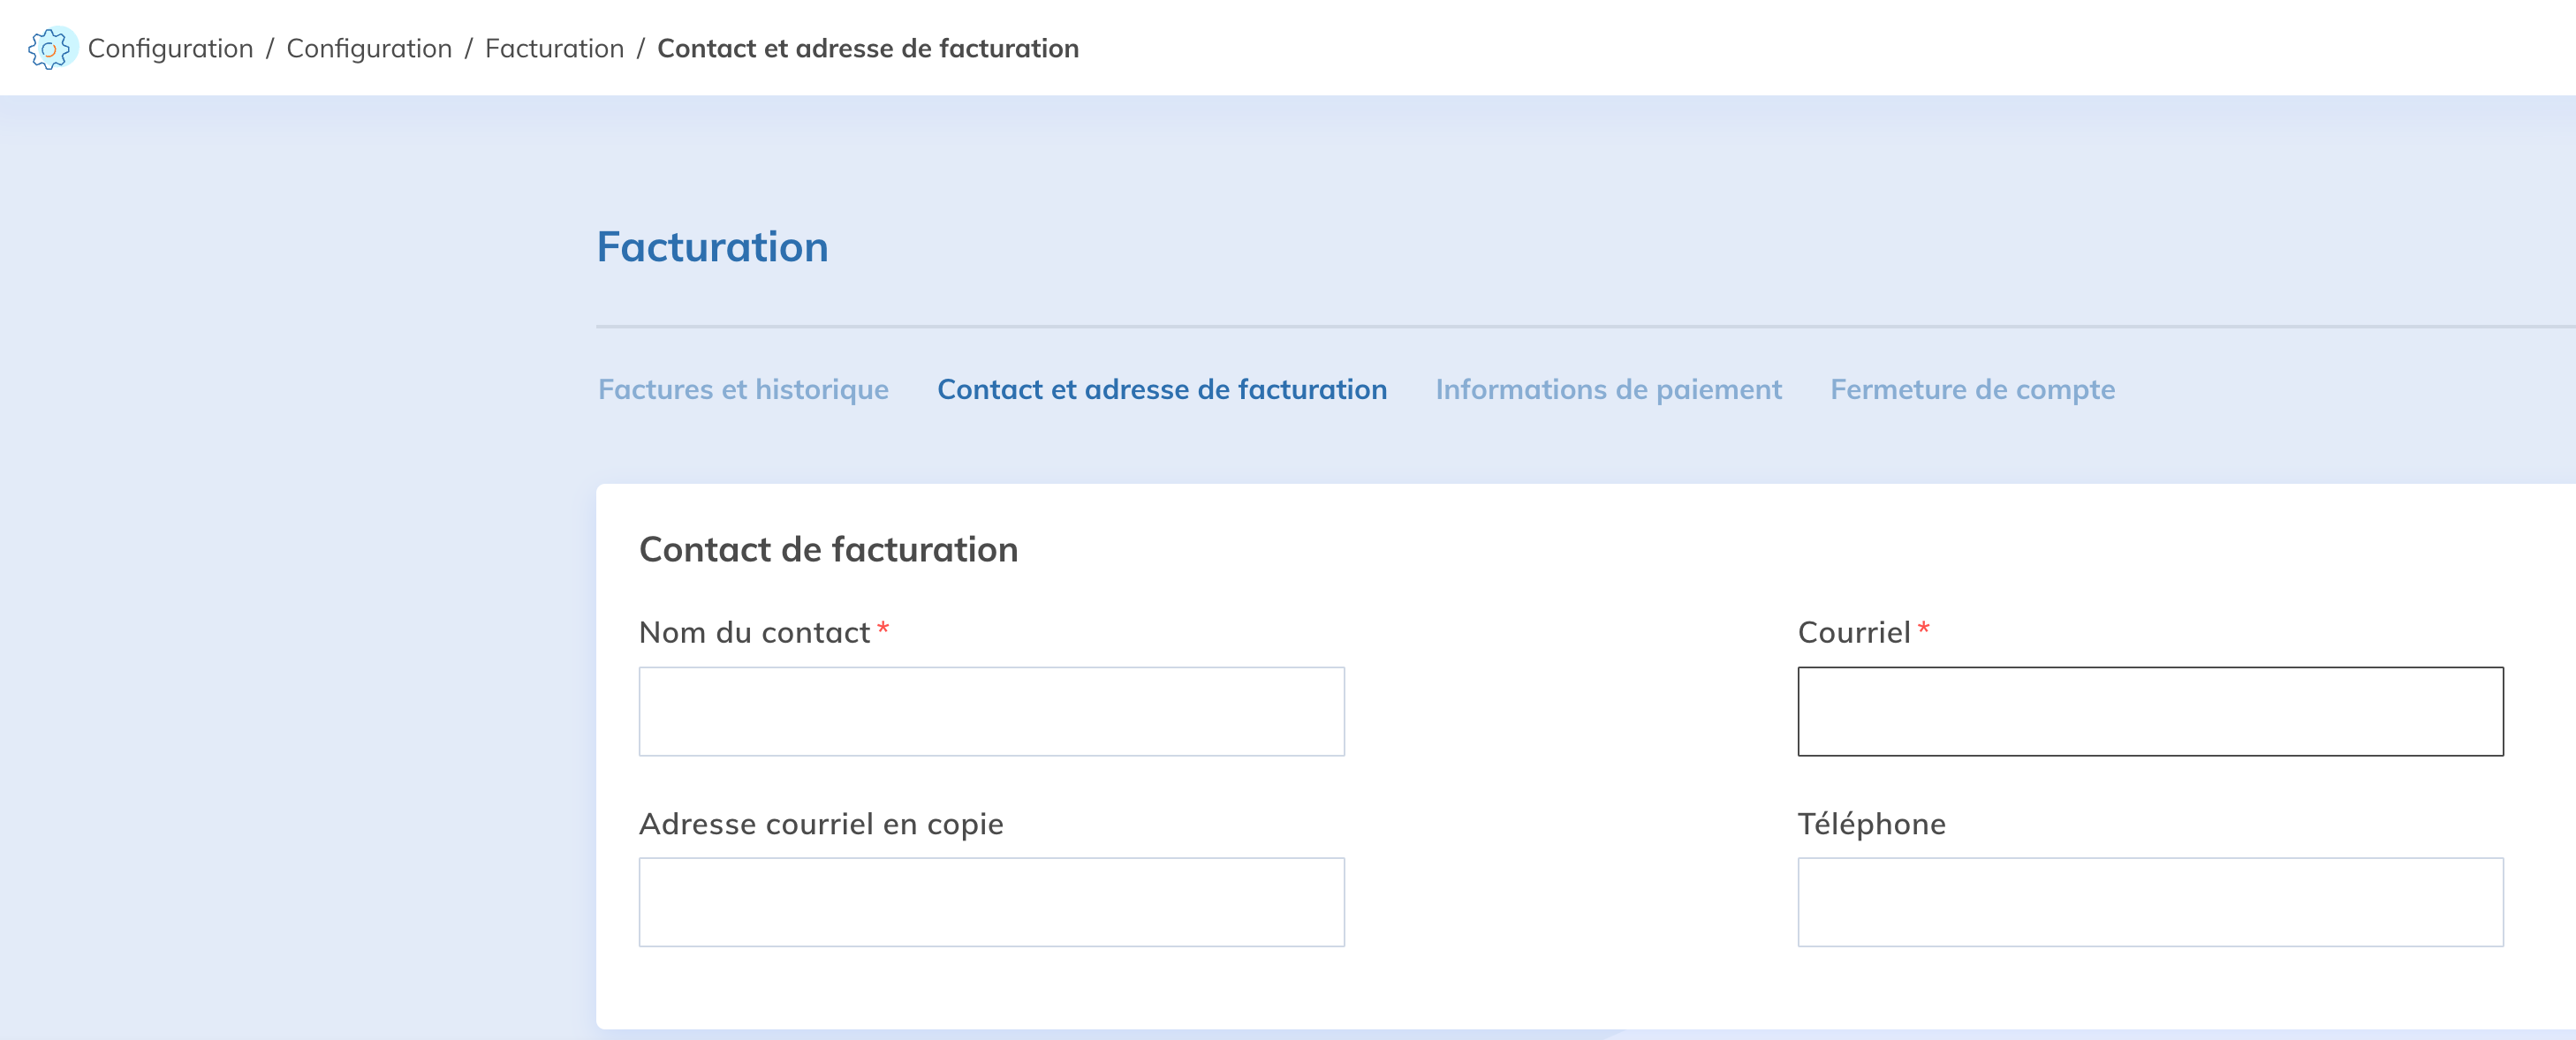This screenshot has width=2576, height=1040.
Task: Click the gear icon in the breadcrumb
Action: click(49, 48)
